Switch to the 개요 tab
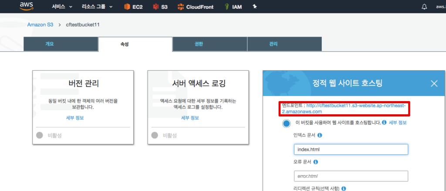Image resolution: width=446 pixels, height=191 pixels. [x=61, y=44]
